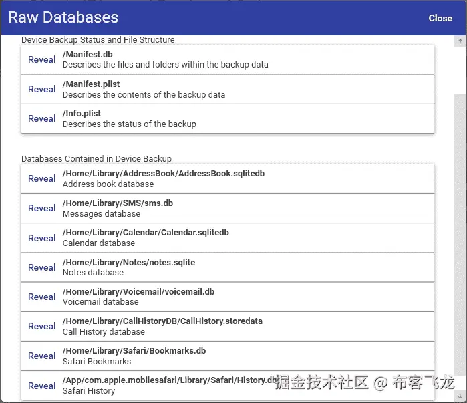This screenshot has height=403, width=467.
Task: Click the voicemail.db path text
Action: pos(138,292)
